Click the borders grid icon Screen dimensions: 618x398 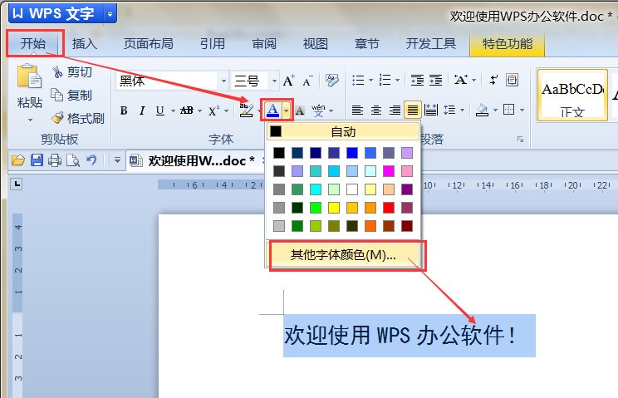(x=509, y=110)
